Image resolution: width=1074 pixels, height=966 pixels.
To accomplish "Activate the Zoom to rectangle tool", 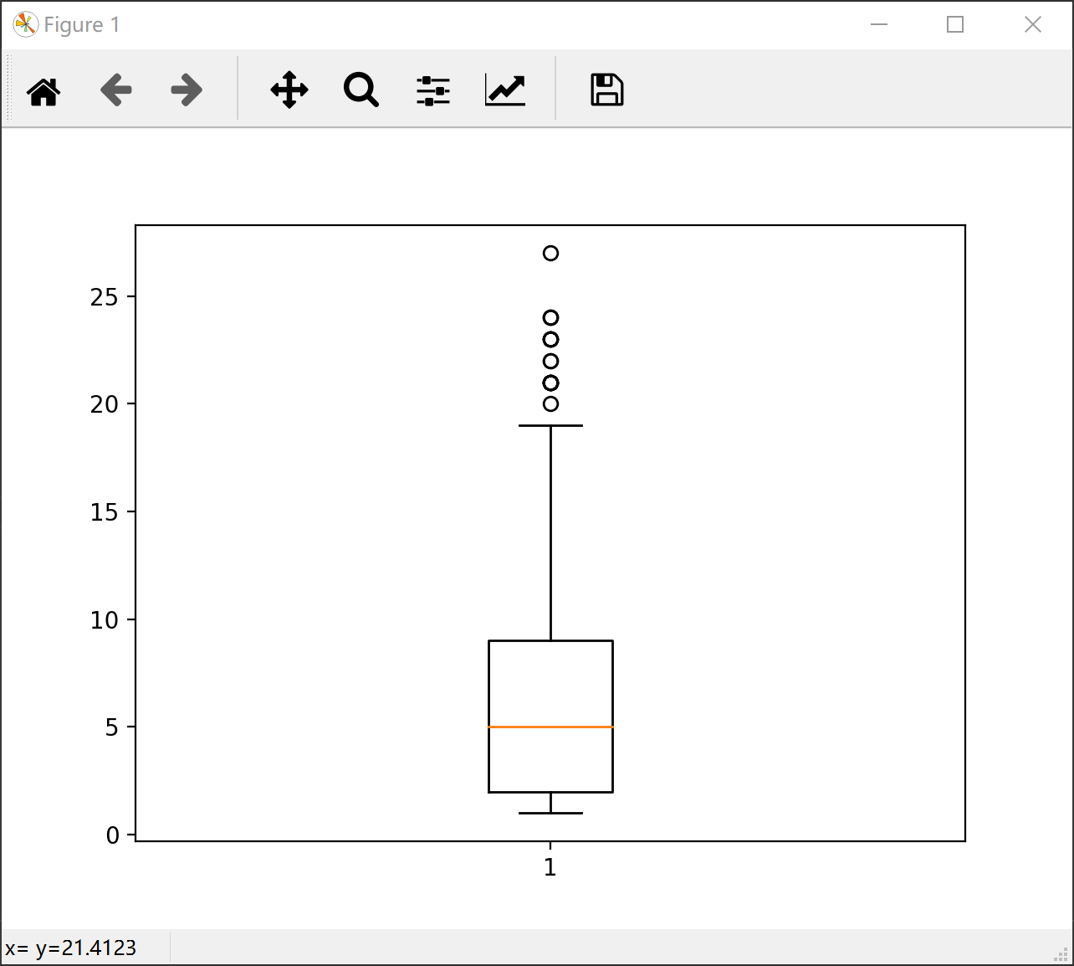I will (361, 90).
